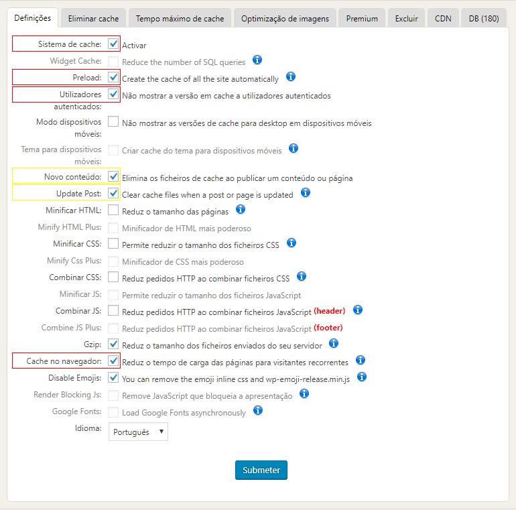Viewport: 516px width, 510px height.
Task: Open the Gzip info icon
Action: tap(334, 343)
